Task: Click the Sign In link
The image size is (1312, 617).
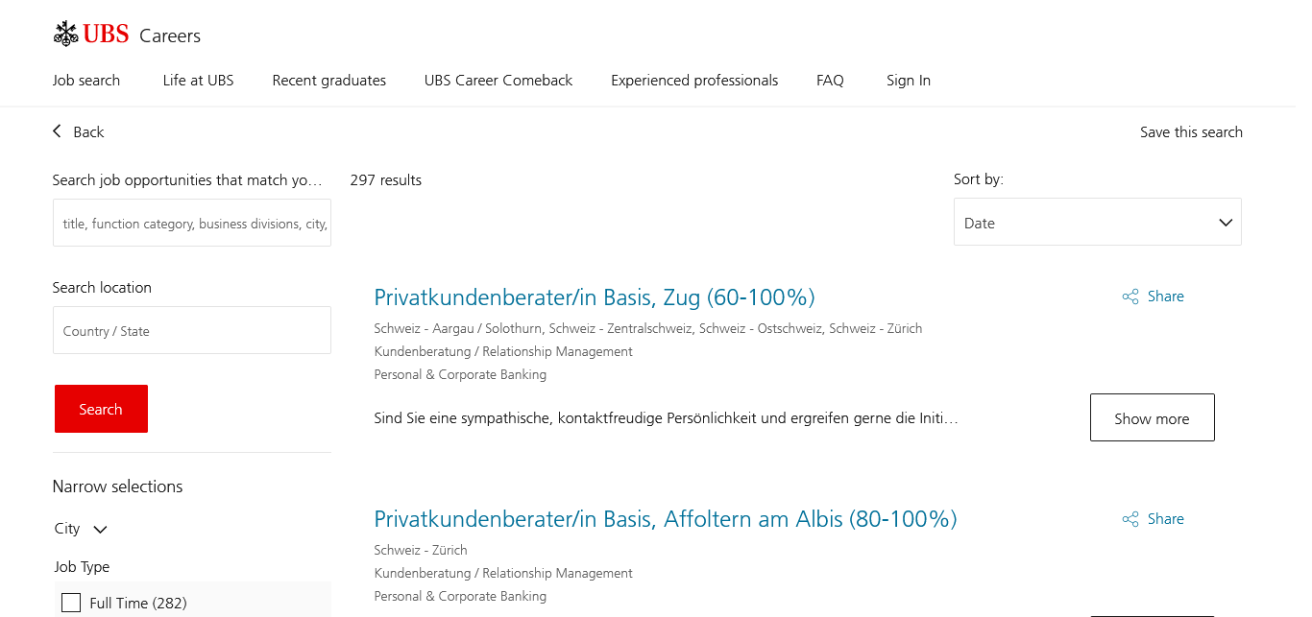Action: point(908,81)
